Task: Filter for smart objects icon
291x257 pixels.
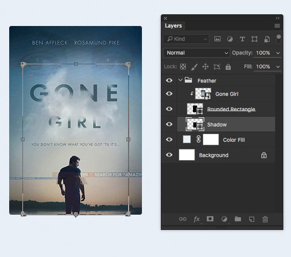Action: pos(266,39)
